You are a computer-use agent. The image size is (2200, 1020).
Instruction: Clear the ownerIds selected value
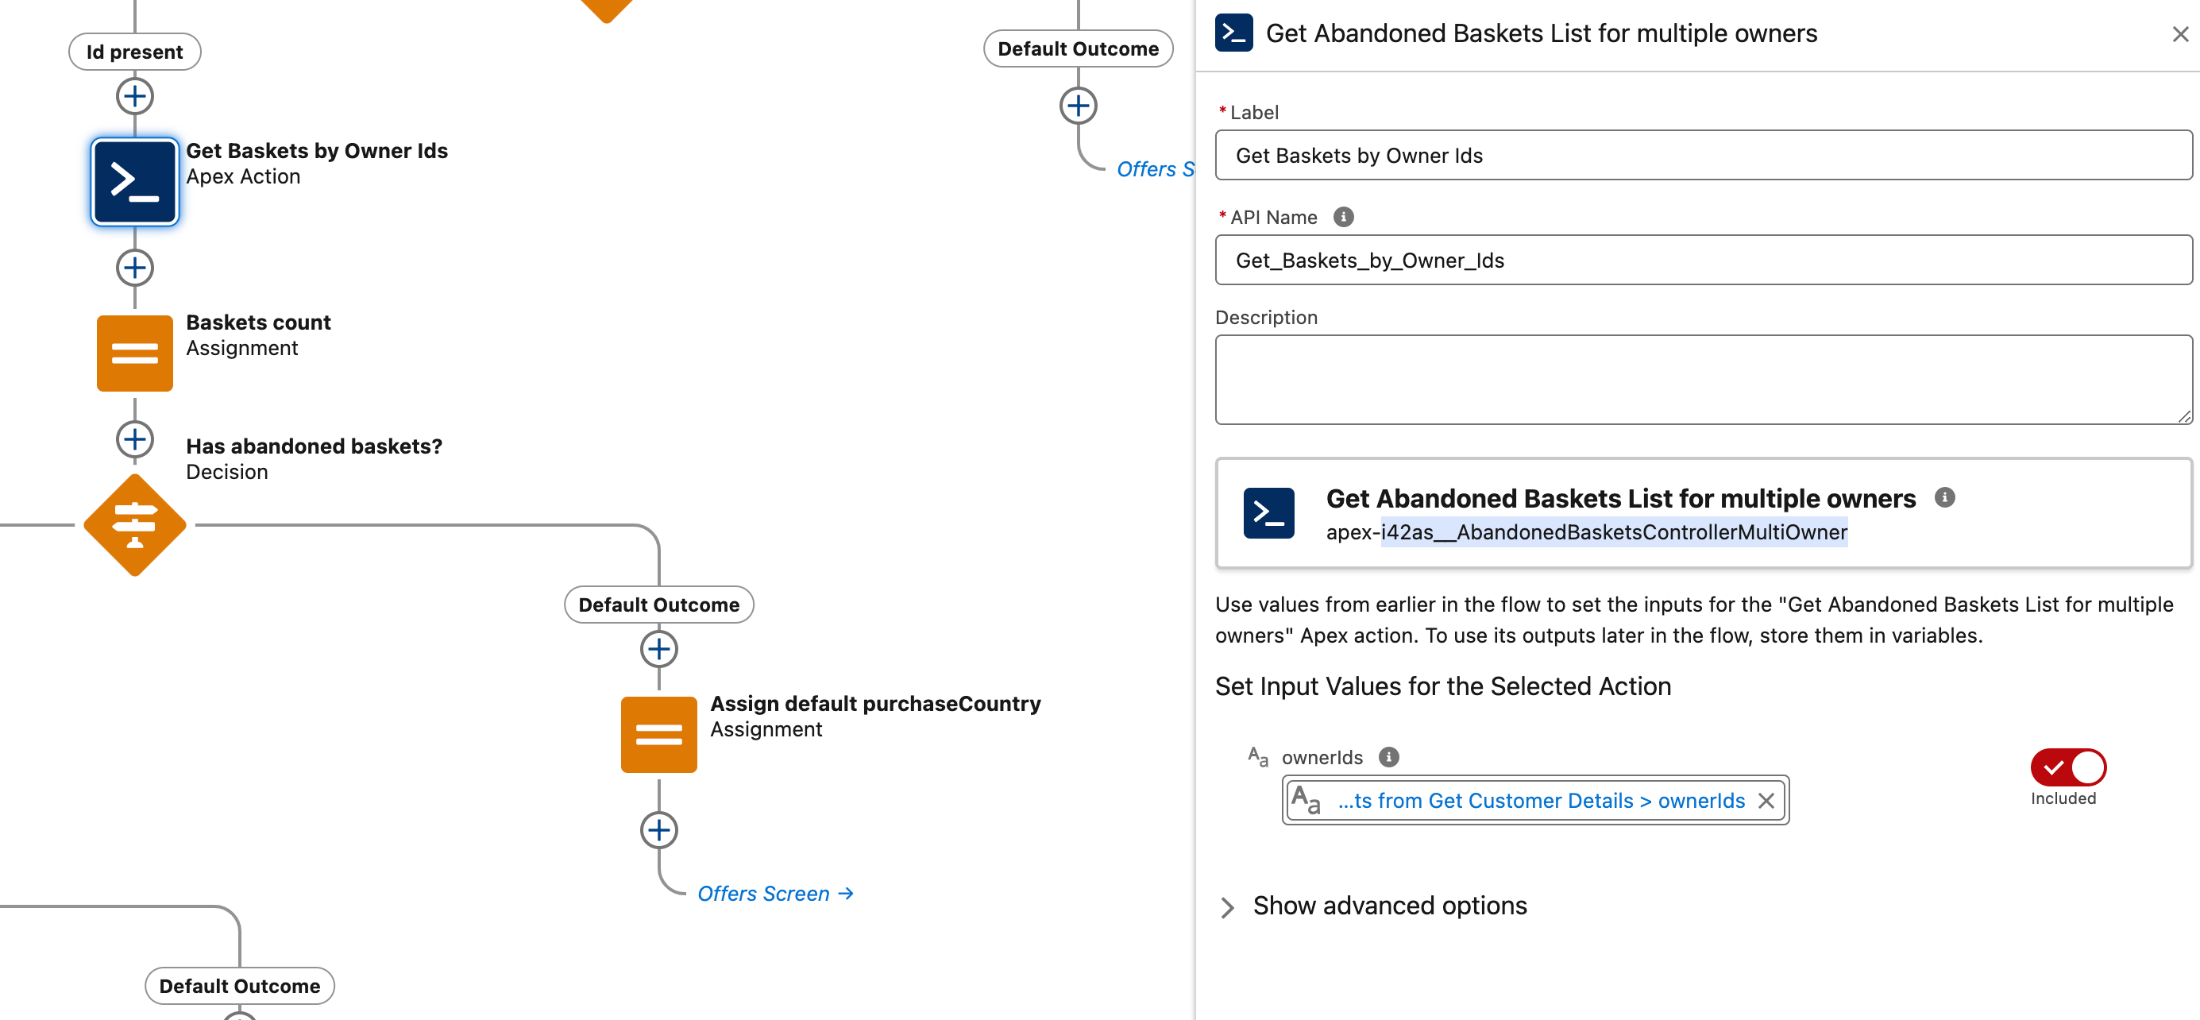pos(1766,801)
